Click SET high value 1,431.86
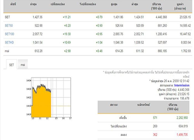This screenshot has height=140, width=194. pyautogui.click(x=118, y=17)
